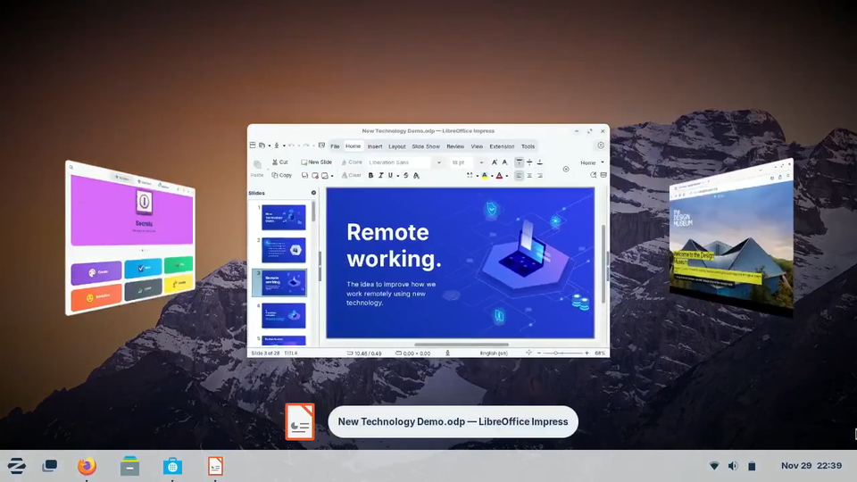Select slide 4 thumbnail in Slides panel
Screen dimensions: 857x482
point(283,315)
